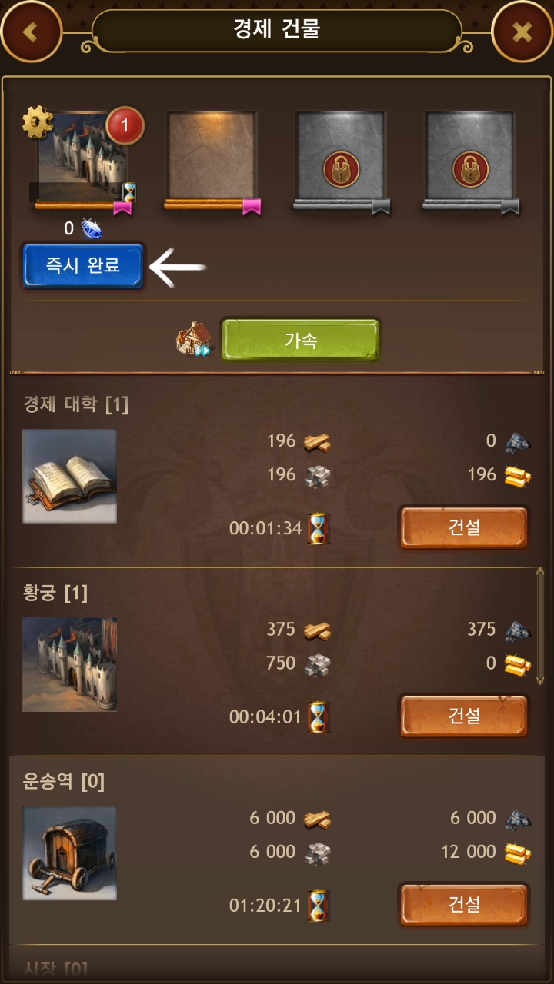Select the palace building in queue slot one
Screen dimensions: 554x984
[82, 159]
